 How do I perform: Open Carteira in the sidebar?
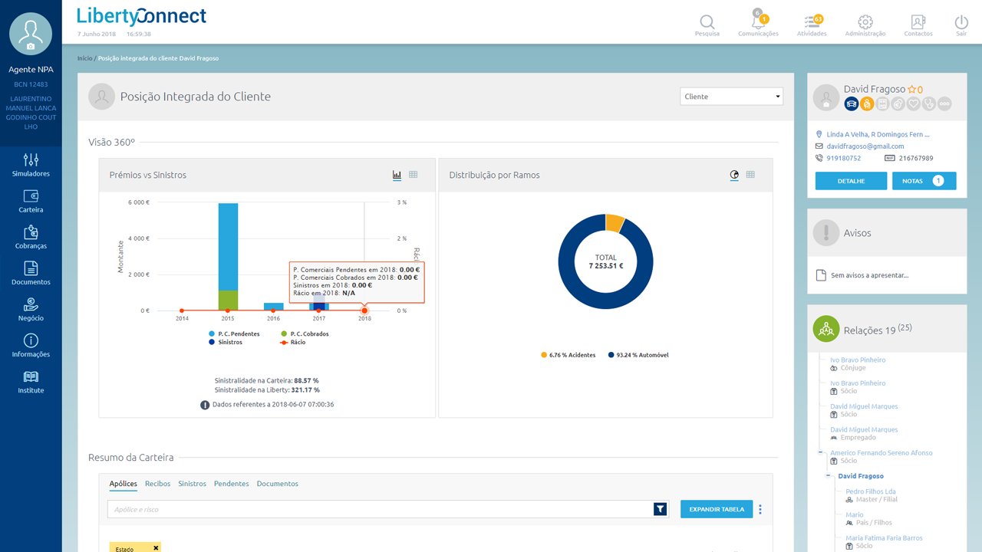click(31, 201)
